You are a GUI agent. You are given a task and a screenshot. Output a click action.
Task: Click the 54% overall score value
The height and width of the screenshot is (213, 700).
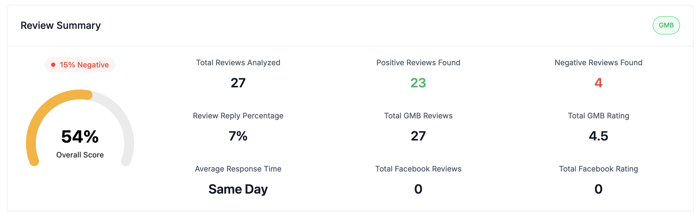pos(80,136)
